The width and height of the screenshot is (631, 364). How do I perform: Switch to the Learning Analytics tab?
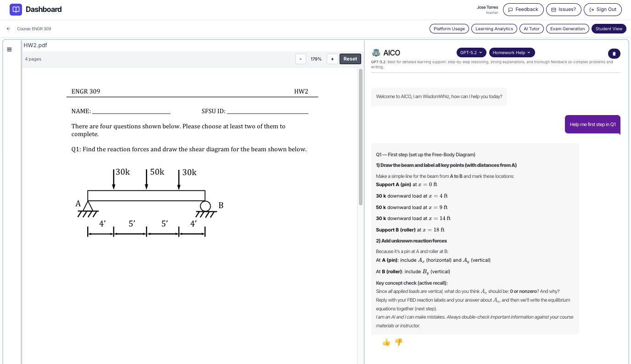coord(494,29)
